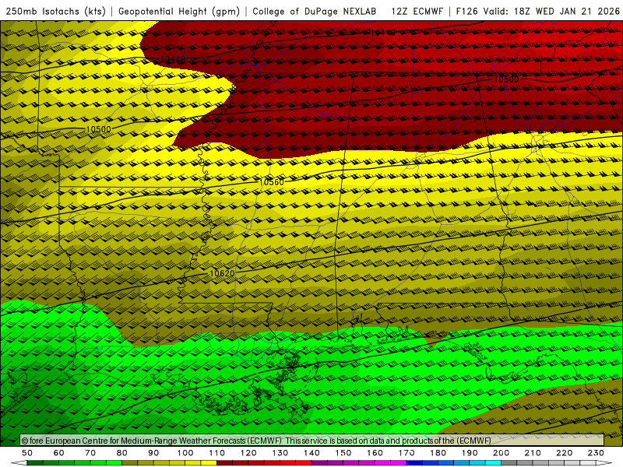Click the "250mb Isotachs (kts)" title text
This screenshot has height=467, width=623.
tap(56, 11)
